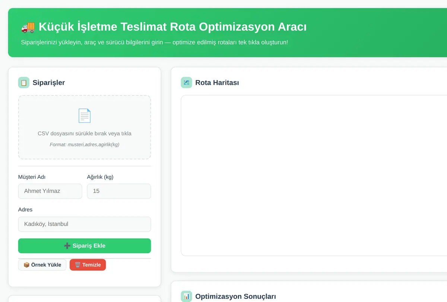Click the 'Ağırlık (kg)' field label
Viewport: 447px width, 302px height.
[100, 177]
